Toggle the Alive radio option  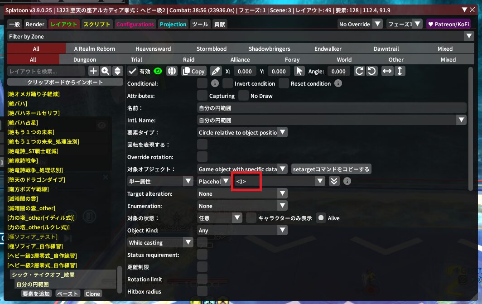[321, 218]
